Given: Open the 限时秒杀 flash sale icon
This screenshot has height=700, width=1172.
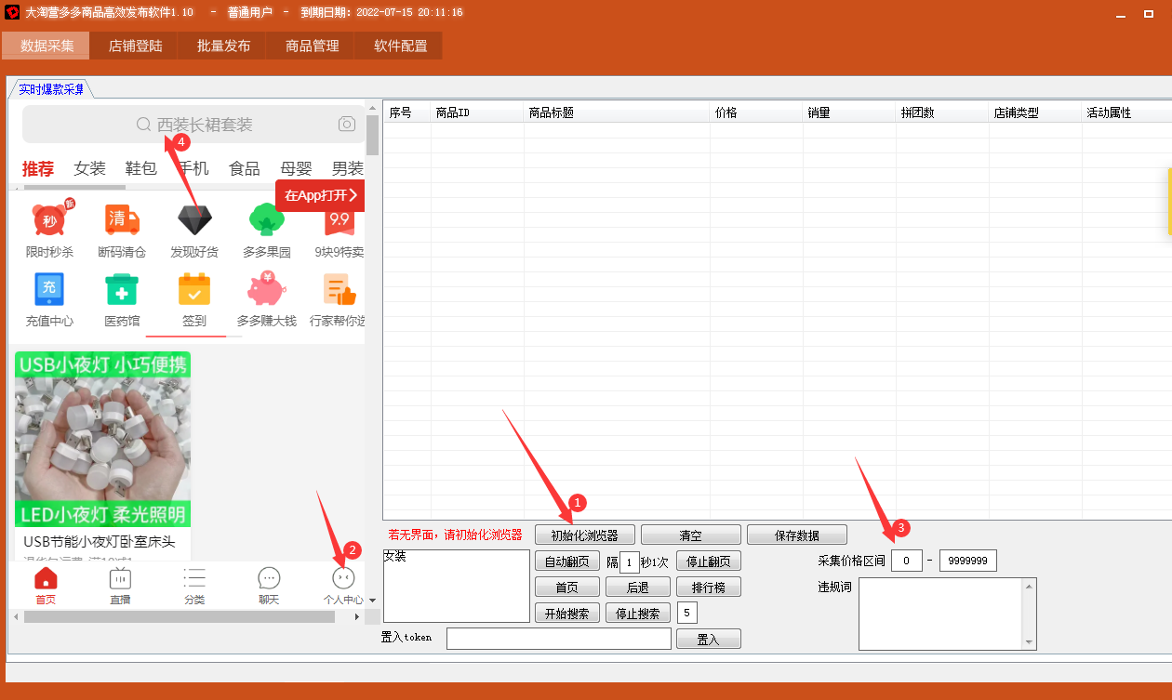Looking at the screenshot, I should (x=49, y=231).
